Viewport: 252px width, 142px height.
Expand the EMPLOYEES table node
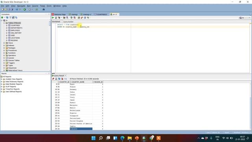tap(7, 30)
